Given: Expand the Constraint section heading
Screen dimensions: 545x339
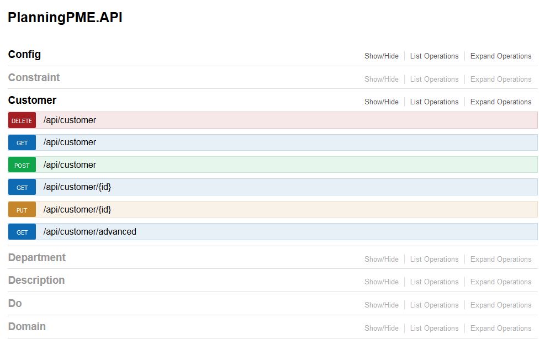Looking at the screenshot, I should [x=34, y=78].
